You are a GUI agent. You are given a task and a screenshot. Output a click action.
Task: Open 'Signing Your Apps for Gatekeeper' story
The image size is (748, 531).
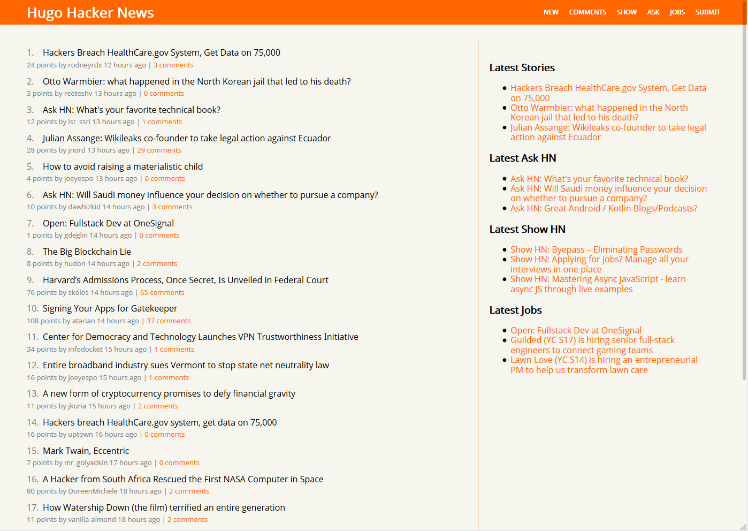point(110,308)
